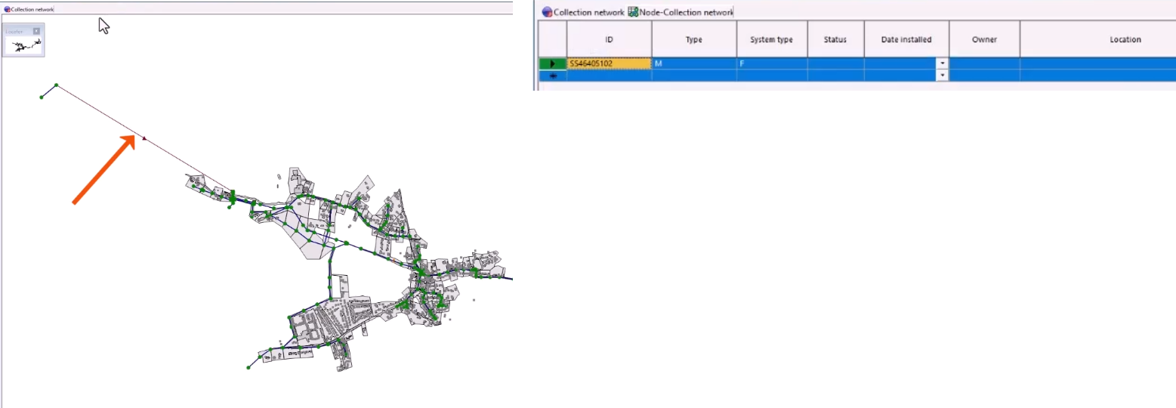Click the Location cell of node SS46405102
The width and height of the screenshot is (1176, 408).
1098,63
